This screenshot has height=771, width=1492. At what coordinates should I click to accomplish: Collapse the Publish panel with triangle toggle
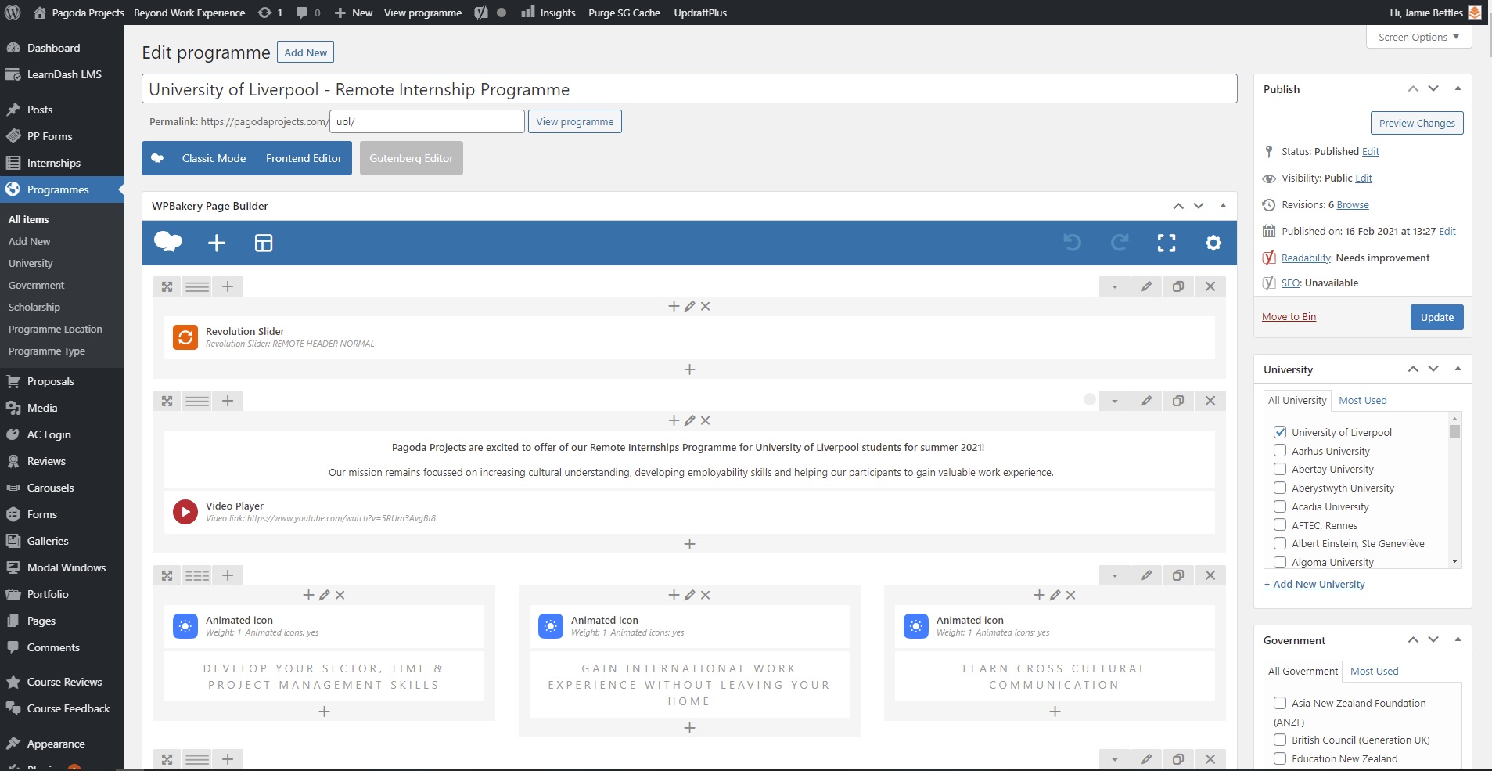[x=1458, y=88]
